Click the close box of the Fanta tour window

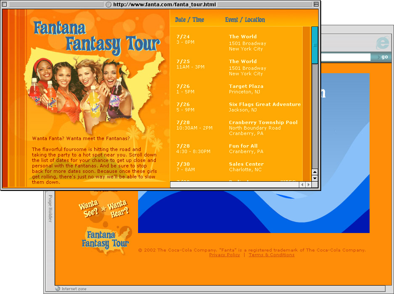4,4
